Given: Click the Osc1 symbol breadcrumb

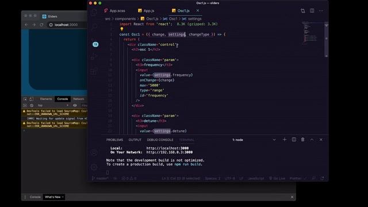Looking at the screenshot, I should point(170,19).
